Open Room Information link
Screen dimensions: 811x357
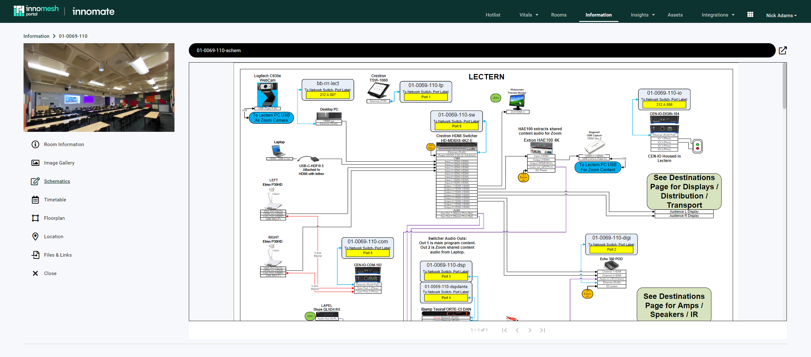click(x=64, y=145)
